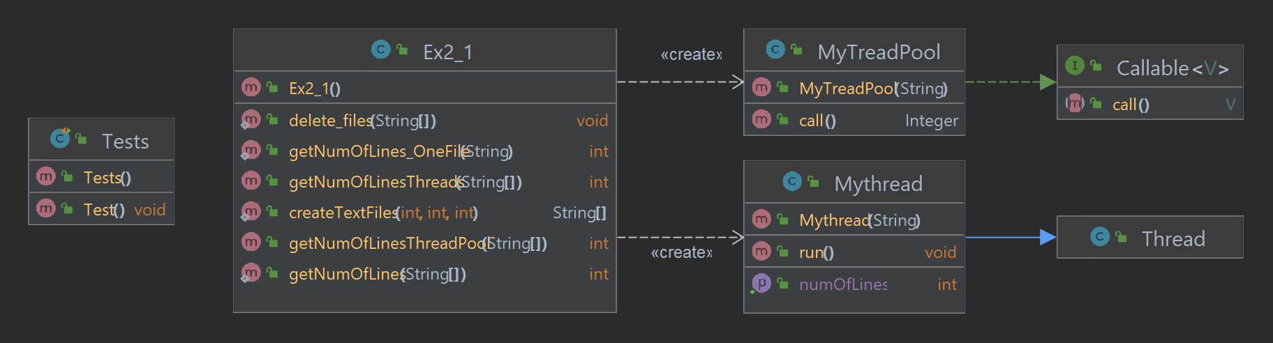Select the Tests() constructor name
Screen dimensions: 1273x343
[107, 178]
